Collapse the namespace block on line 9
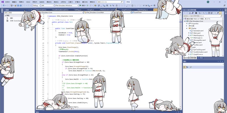Viewport: 227px width, 113px height. (x=48, y=16)
